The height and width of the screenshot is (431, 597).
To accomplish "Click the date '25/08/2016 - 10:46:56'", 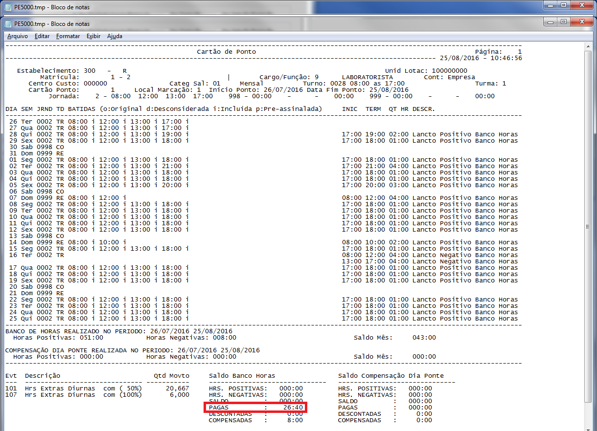I will click(481, 58).
